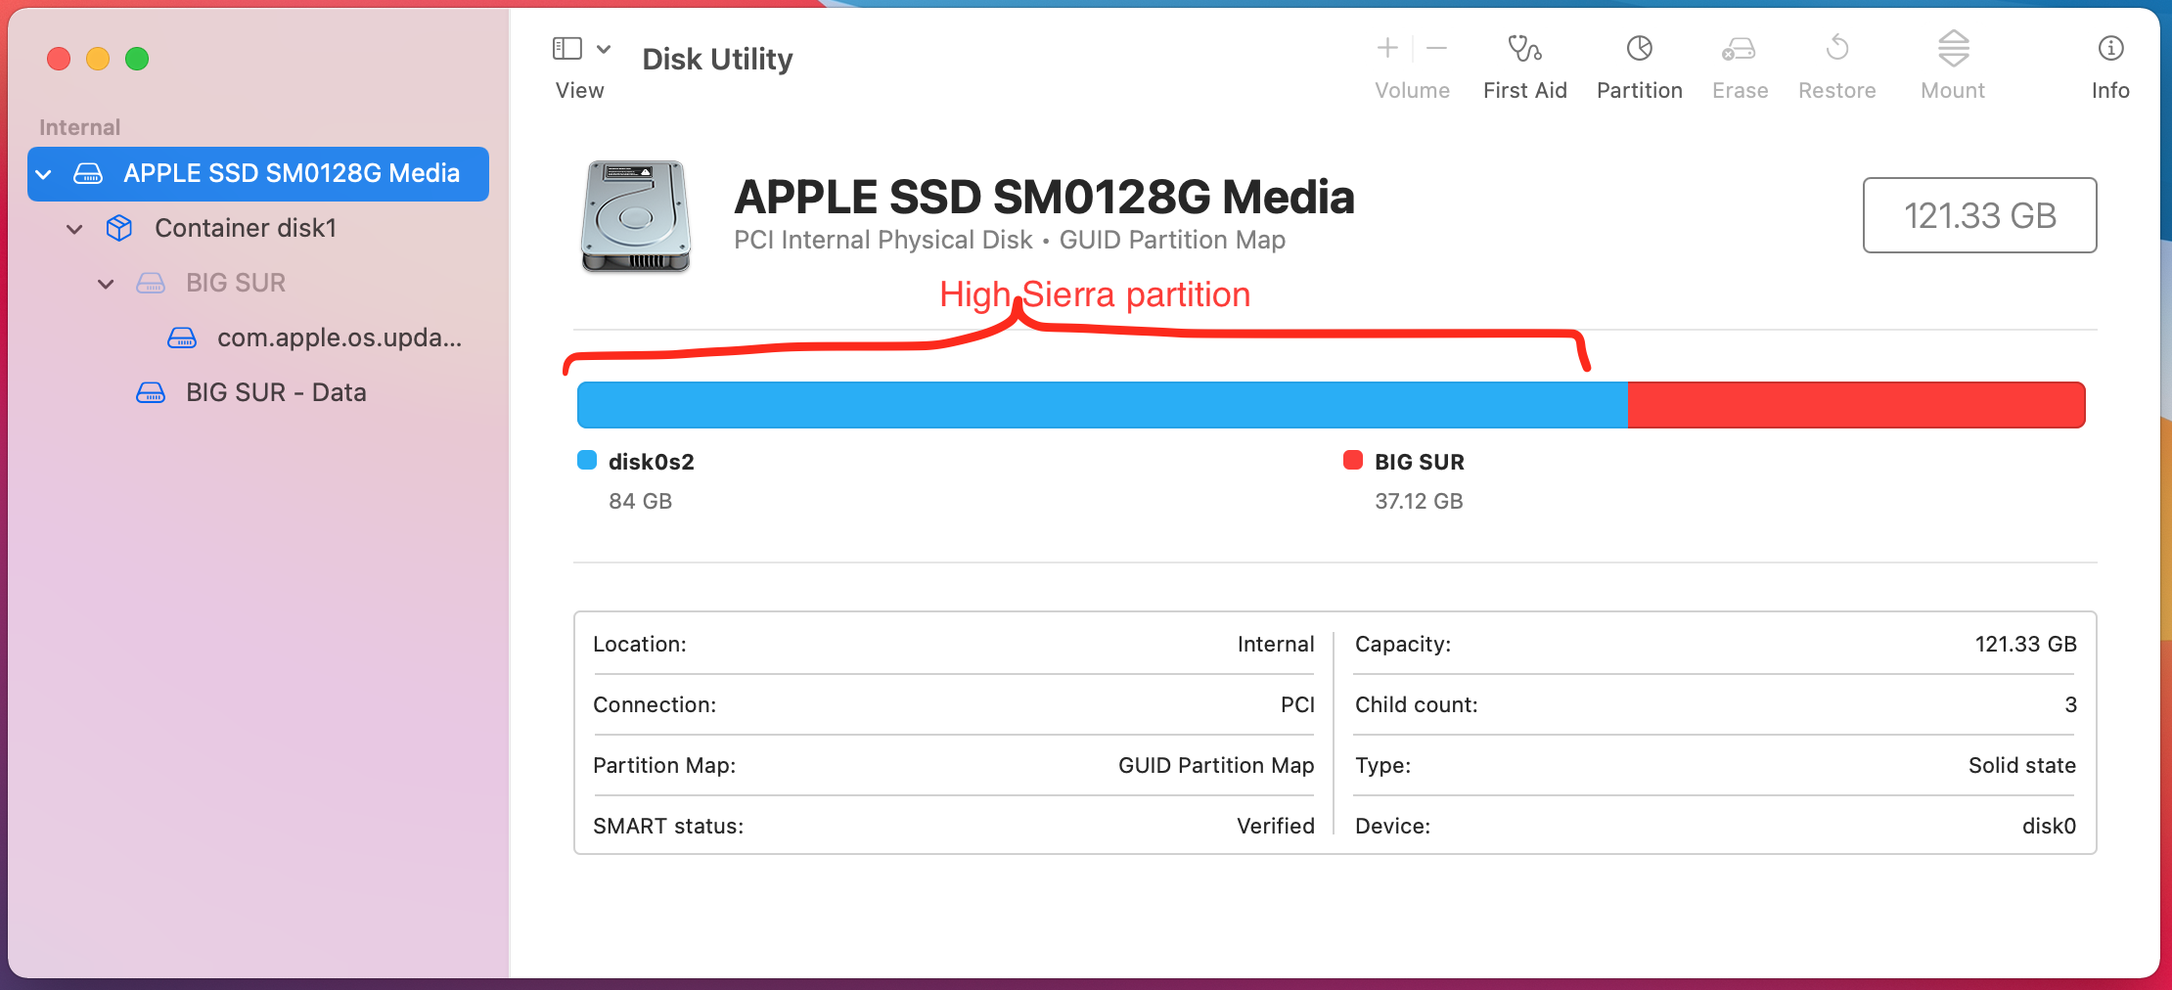Click the Info toolbar label

[x=2110, y=90]
